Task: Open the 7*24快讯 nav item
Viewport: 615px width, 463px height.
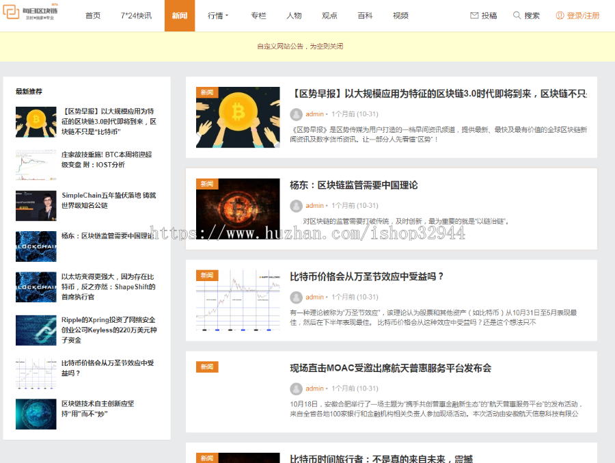Action: (136, 16)
